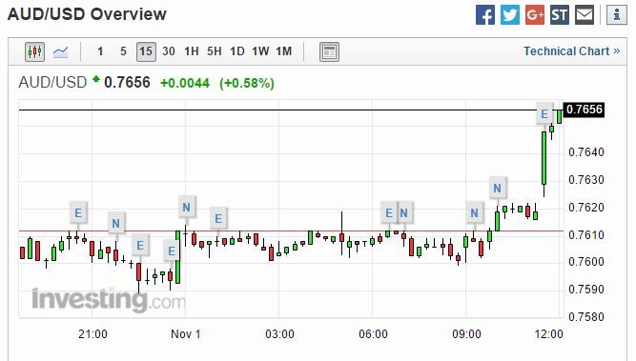The width and height of the screenshot is (636, 361).
Task: Click the 0.7640 axis label
Action: tap(586, 152)
